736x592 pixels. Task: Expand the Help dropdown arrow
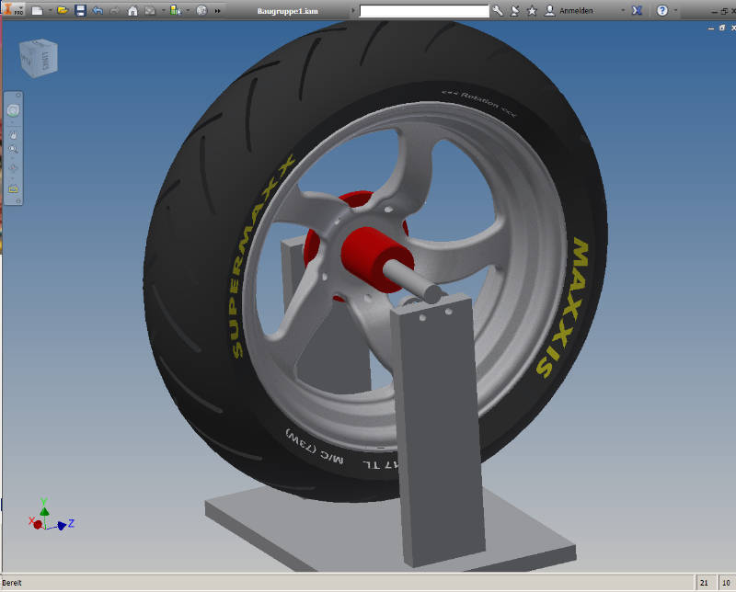tap(675, 10)
